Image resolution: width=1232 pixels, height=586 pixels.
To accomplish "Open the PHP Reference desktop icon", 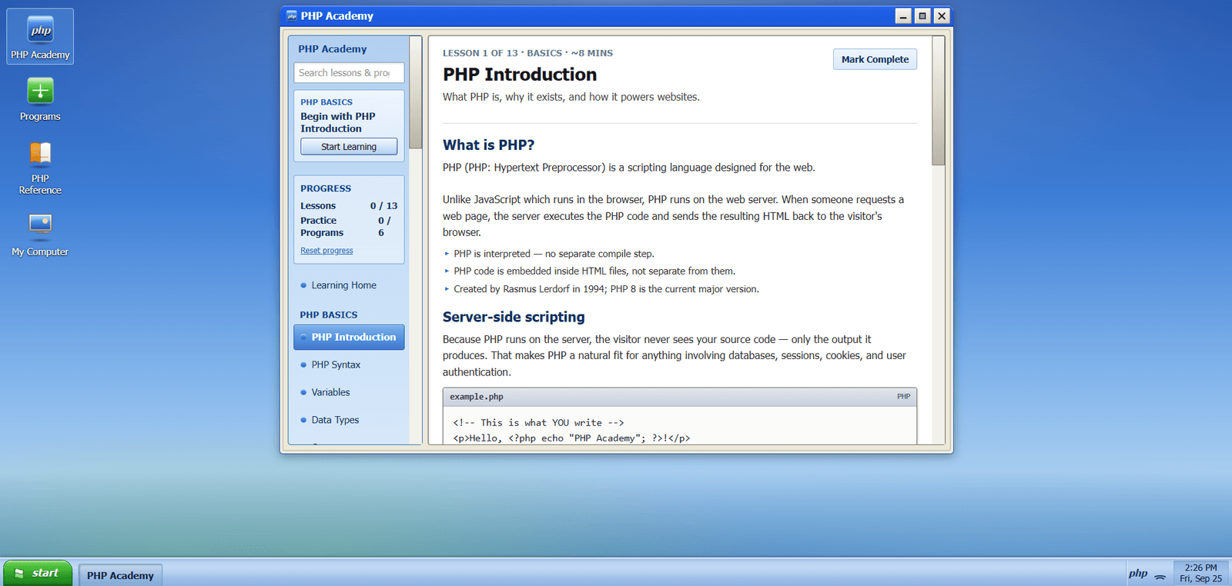I will 40,168.
